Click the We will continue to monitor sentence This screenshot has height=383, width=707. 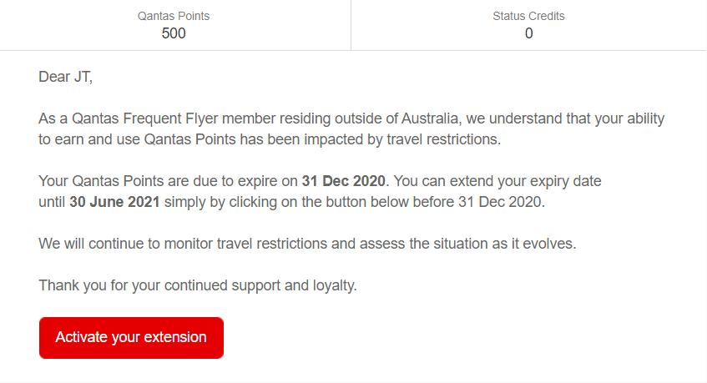[307, 244]
